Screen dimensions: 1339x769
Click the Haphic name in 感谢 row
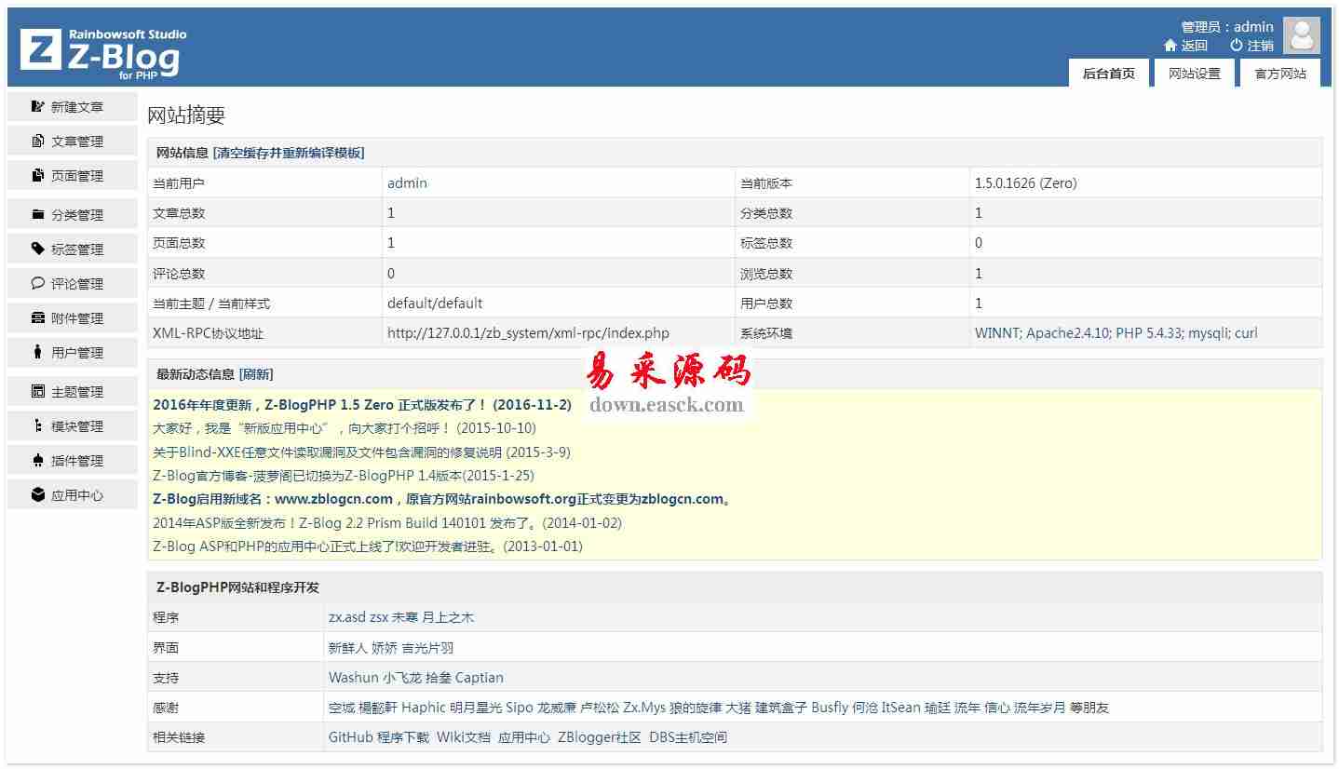(424, 708)
